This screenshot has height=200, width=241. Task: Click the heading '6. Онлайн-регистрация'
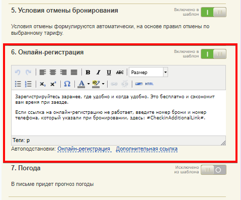[x=47, y=52]
